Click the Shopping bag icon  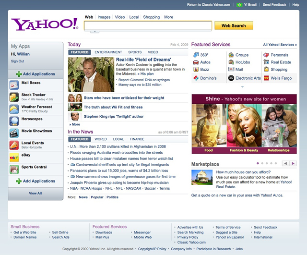pos(266,69)
